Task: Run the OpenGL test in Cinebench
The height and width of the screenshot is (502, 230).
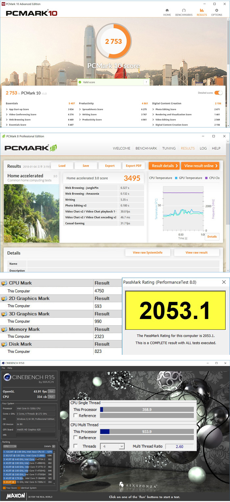Action: point(51,392)
